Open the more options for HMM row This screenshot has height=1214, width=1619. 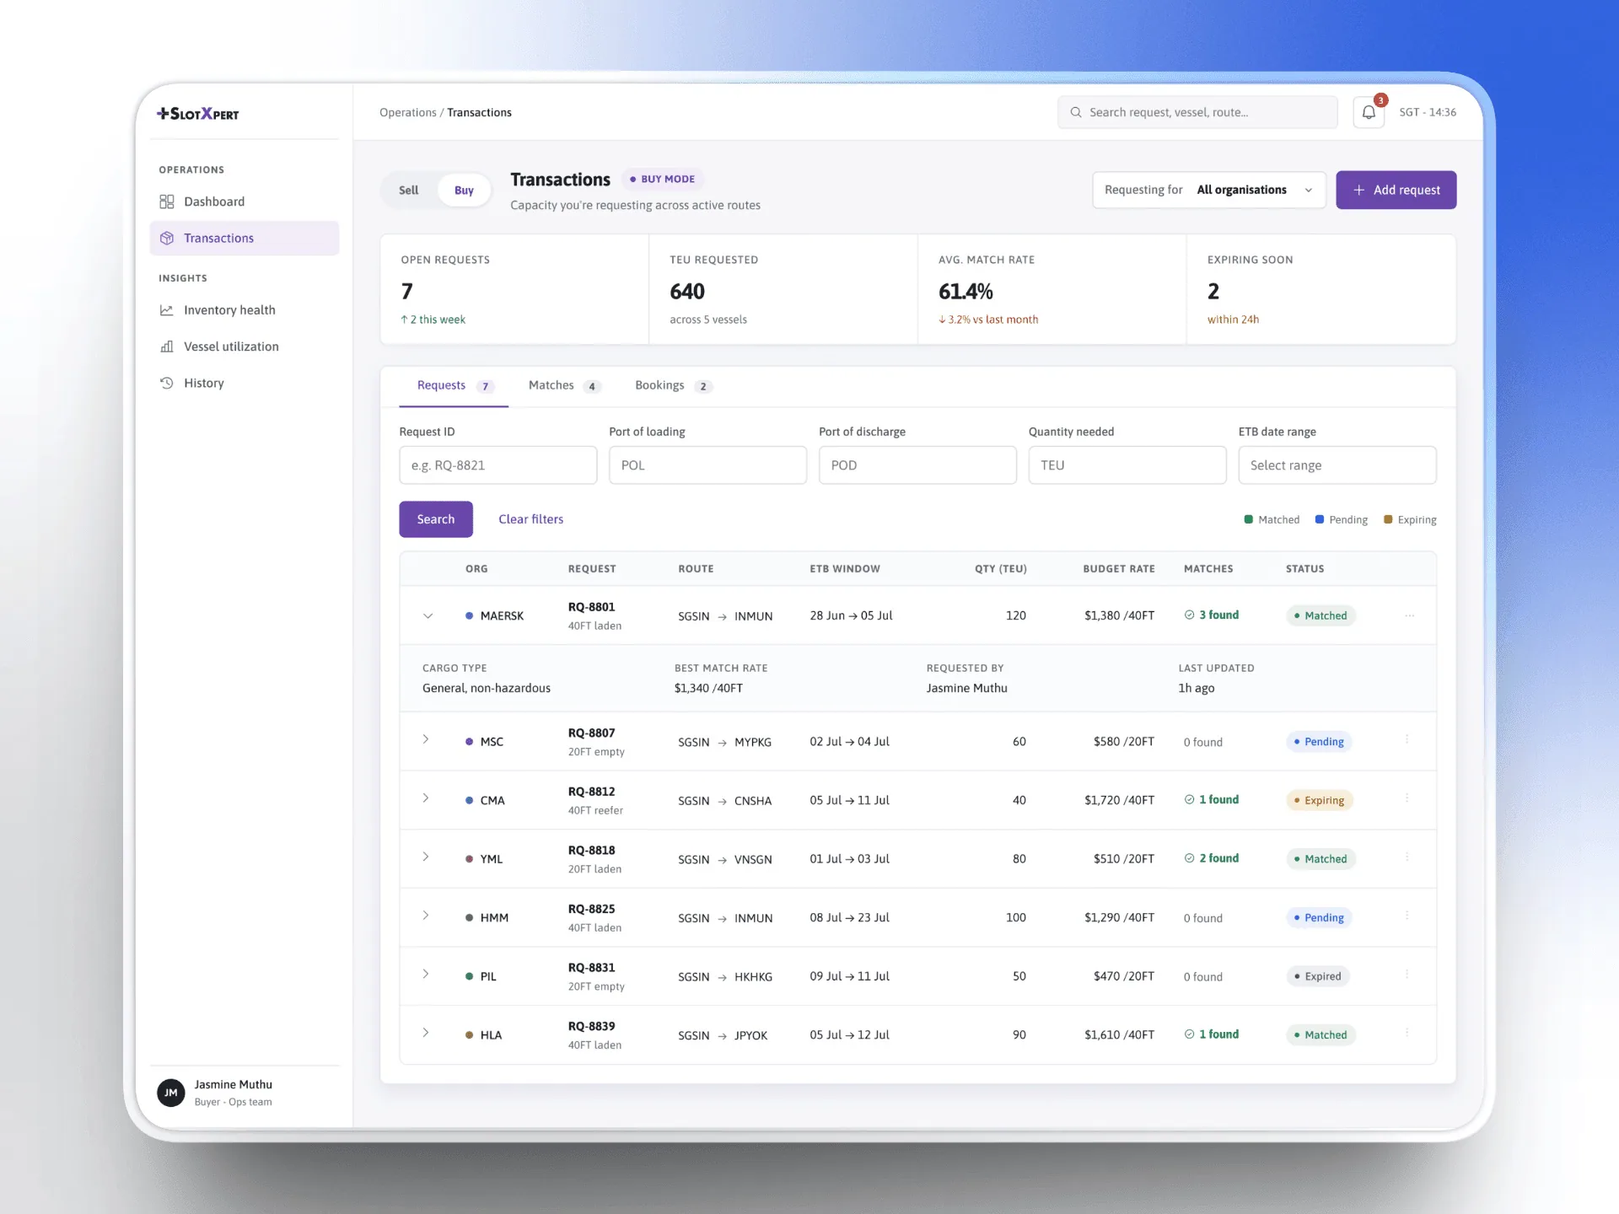(x=1407, y=915)
